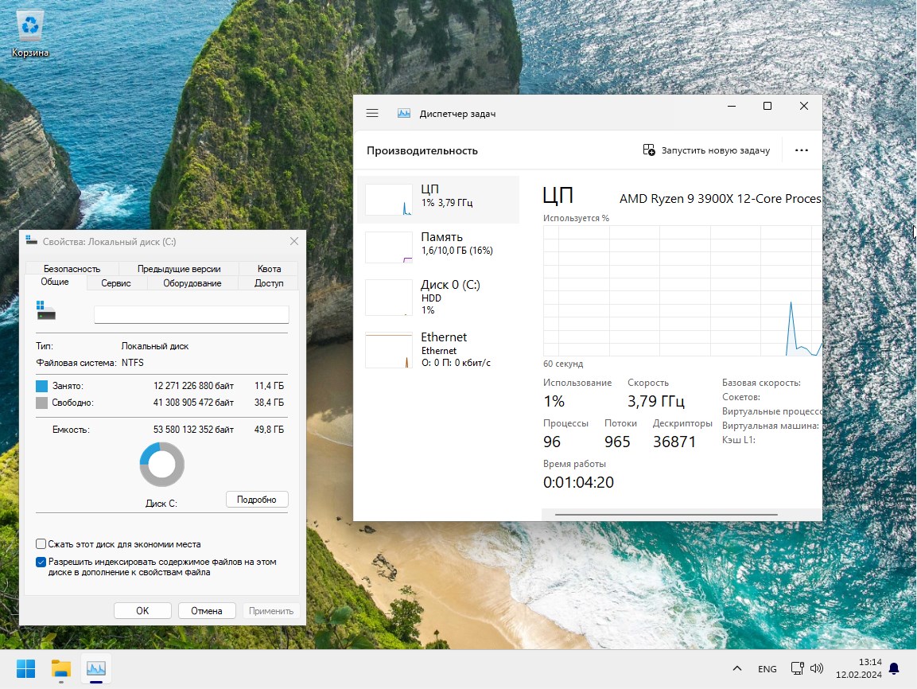Click the uptime value 0:01:04:20

pyautogui.click(x=578, y=482)
